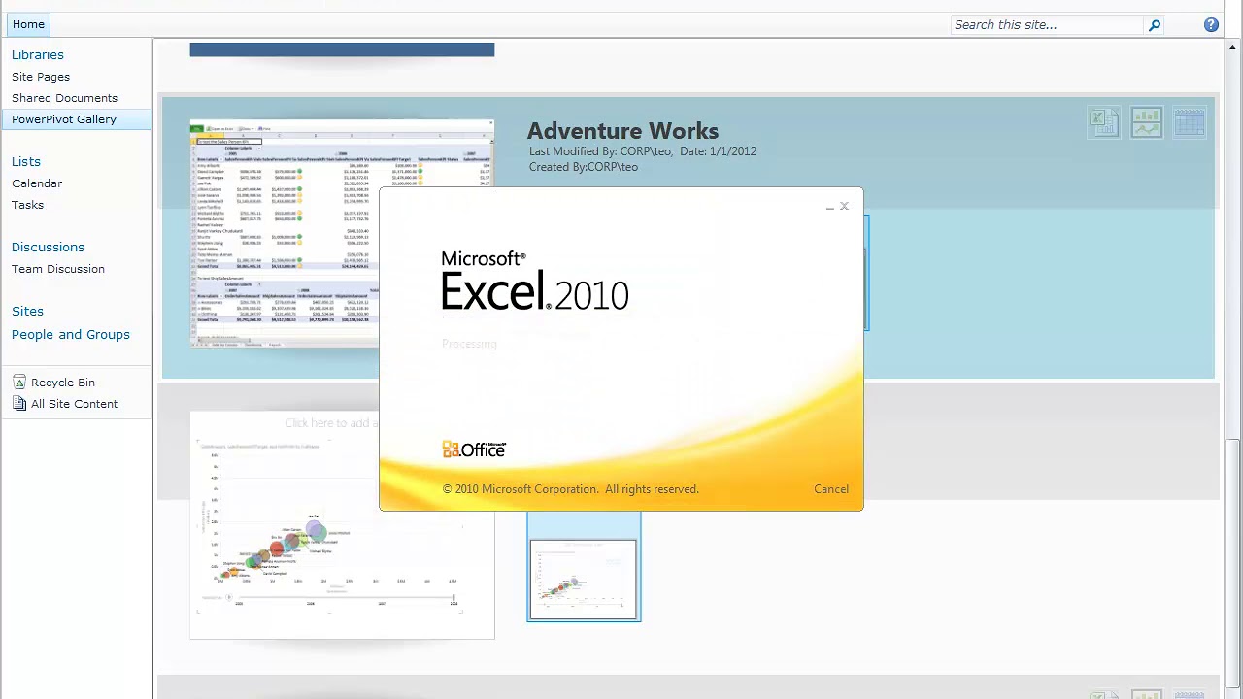Image resolution: width=1243 pixels, height=699 pixels.
Task: Open the Home tab
Action: [28, 24]
